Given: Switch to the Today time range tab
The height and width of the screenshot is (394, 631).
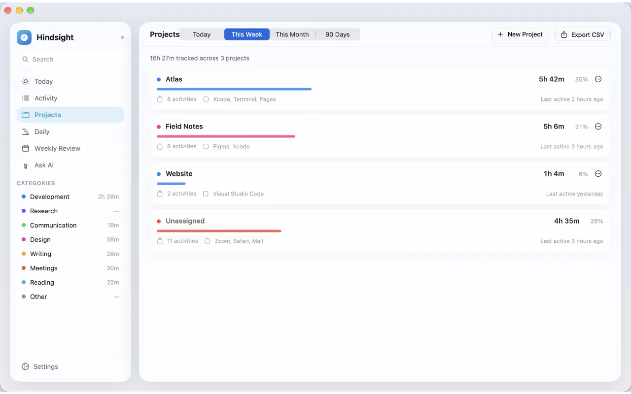Looking at the screenshot, I should [x=202, y=34].
